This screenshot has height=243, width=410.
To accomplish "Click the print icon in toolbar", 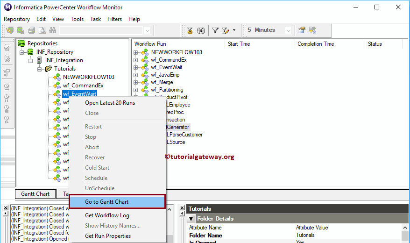I will click(x=32, y=30).
